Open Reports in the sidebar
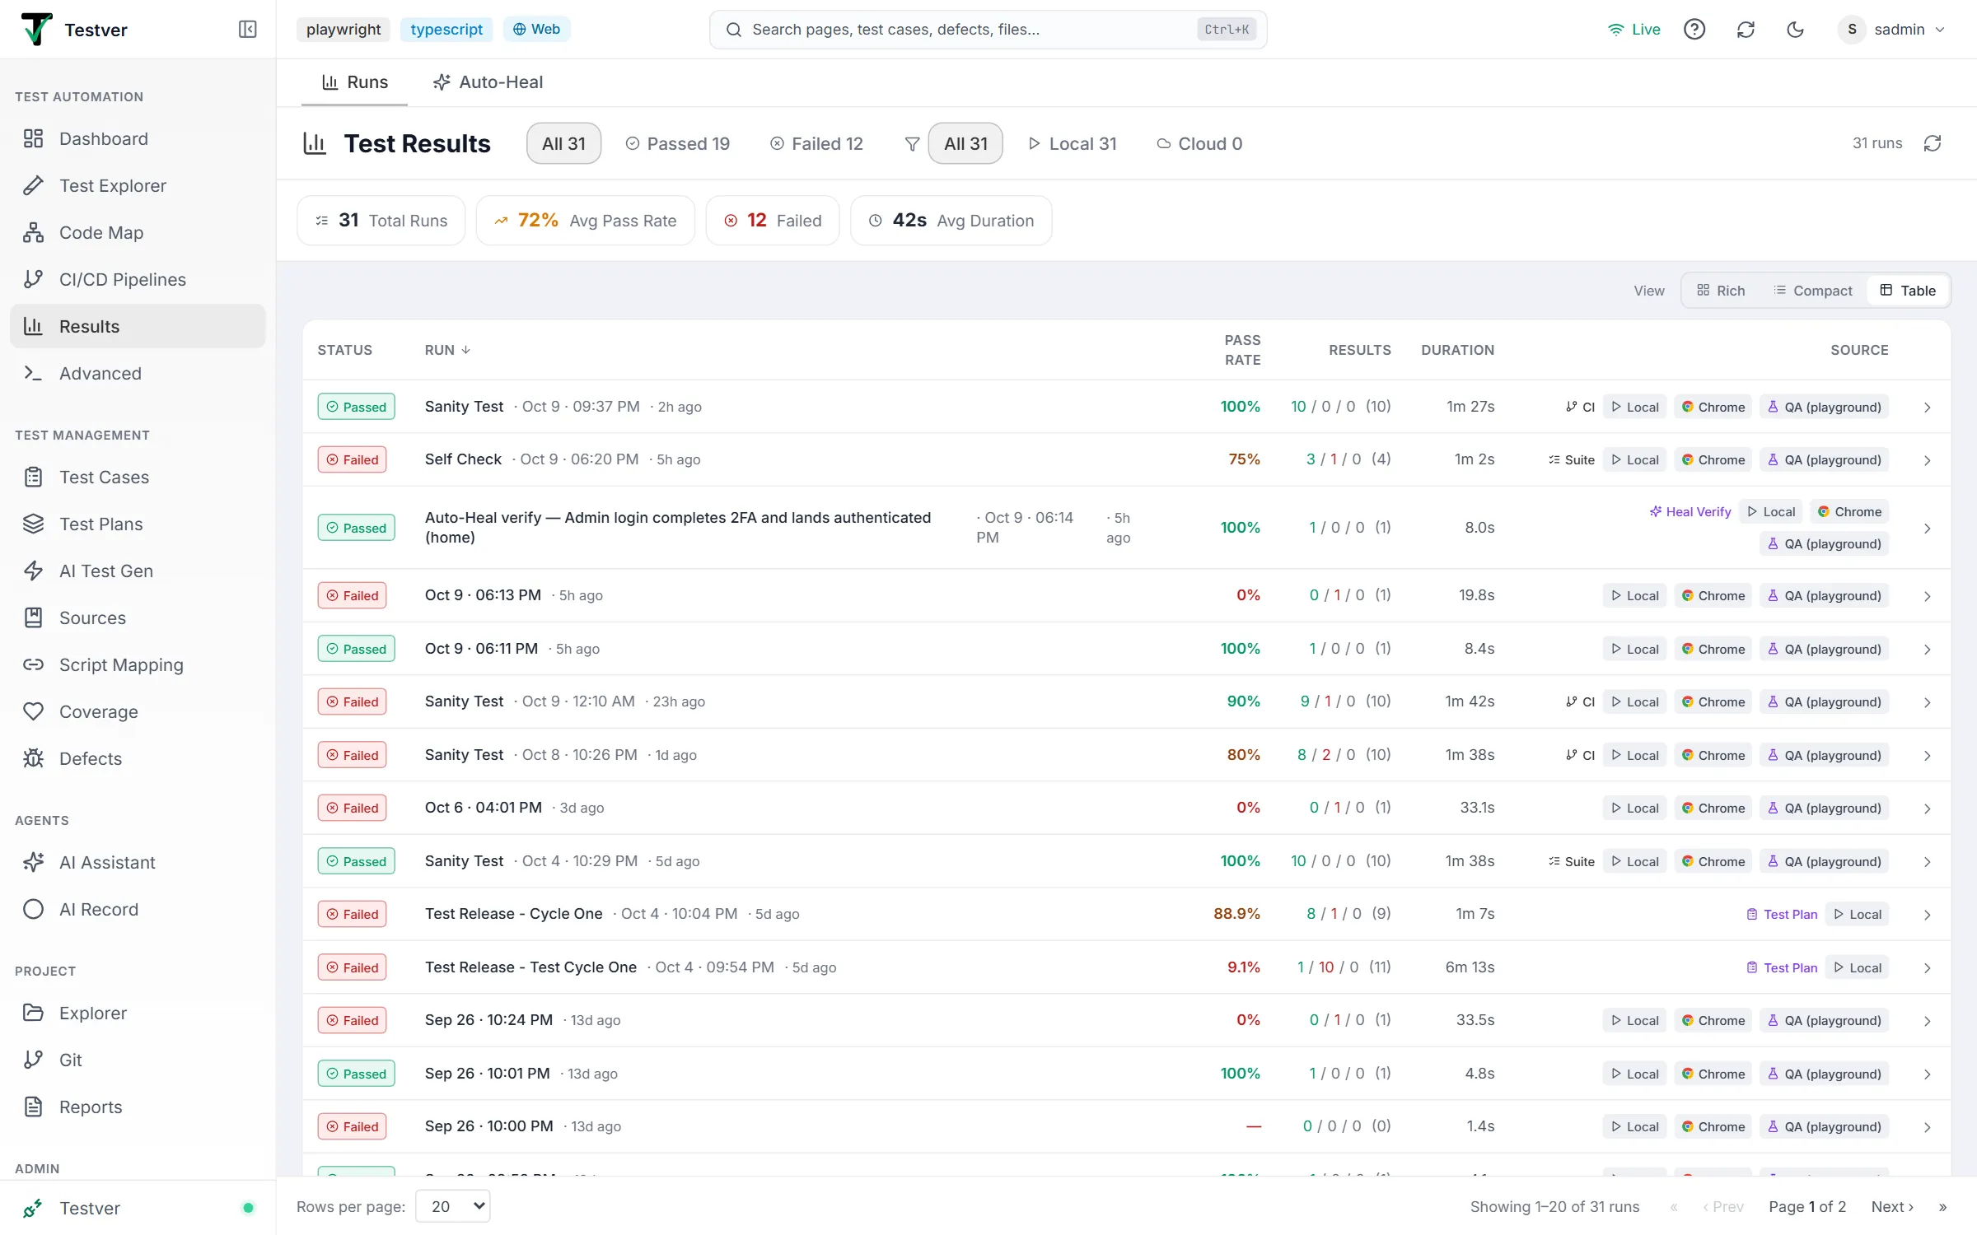 point(138,1107)
